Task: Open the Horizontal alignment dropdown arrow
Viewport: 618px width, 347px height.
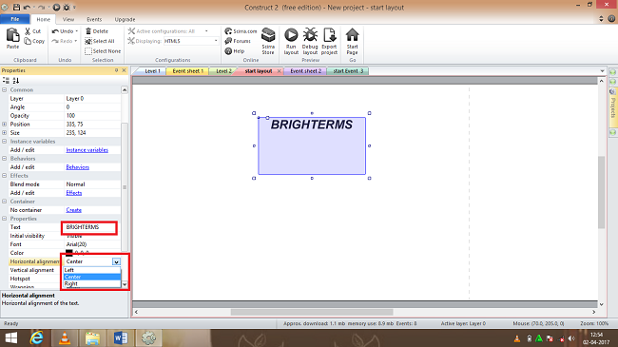Action: pos(116,261)
